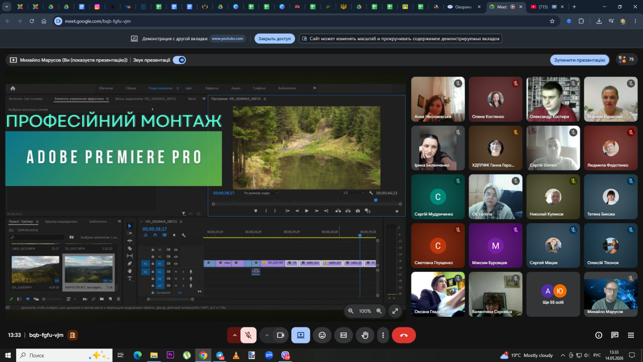Open the Ще 55 осіб tile
Screen dimensions: 643x362
point(553,295)
